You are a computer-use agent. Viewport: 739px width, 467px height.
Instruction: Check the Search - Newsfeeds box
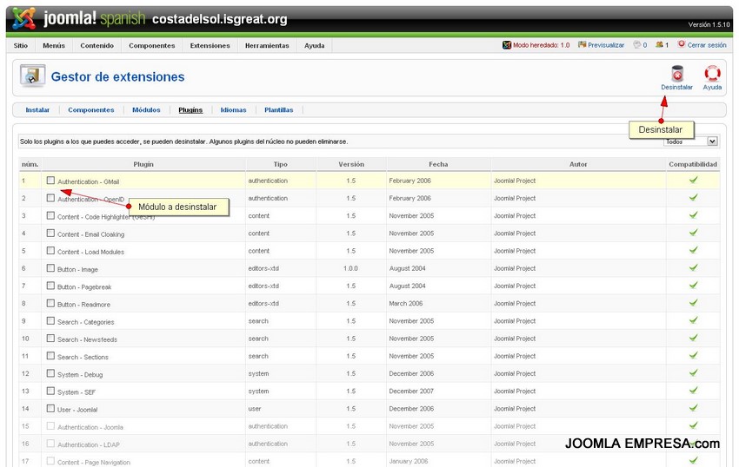pyautogui.click(x=51, y=338)
